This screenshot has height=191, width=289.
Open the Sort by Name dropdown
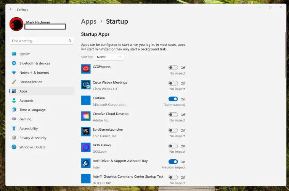click(x=109, y=57)
